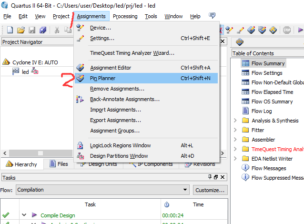The image size is (304, 224).
Task: Click the Compile Design play icon
Action: pyautogui.click(x=34, y=215)
